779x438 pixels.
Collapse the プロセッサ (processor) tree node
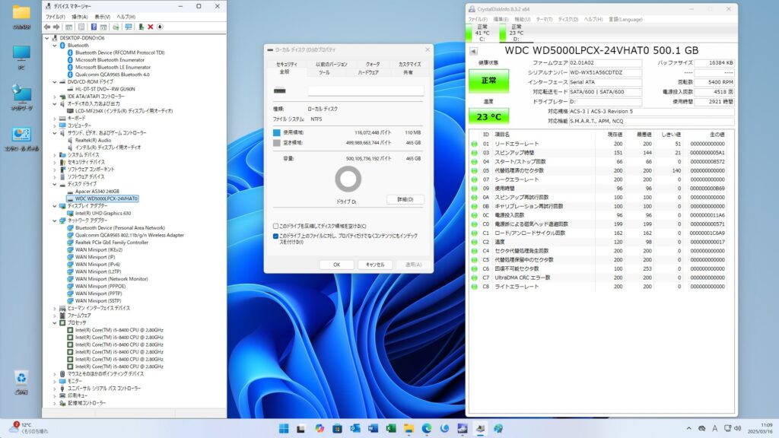tap(55, 322)
